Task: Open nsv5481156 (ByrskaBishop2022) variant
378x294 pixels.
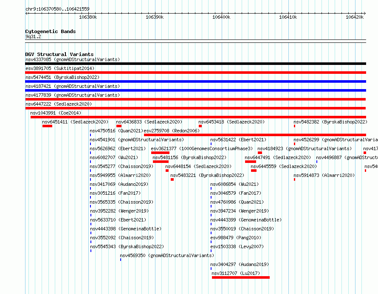Action: coord(189,157)
